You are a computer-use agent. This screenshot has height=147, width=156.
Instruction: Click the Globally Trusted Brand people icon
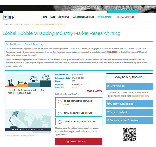108,104
